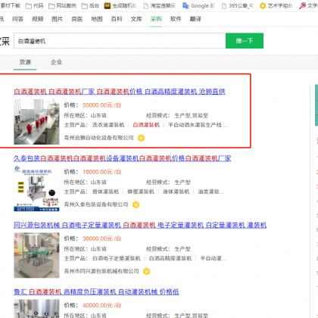Open the 同兴源 filling machine thumbnail
318x318 pixels.
point(36,255)
